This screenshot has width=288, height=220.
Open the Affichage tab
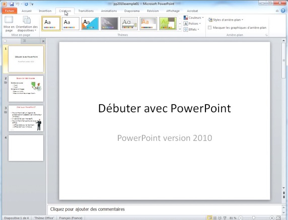[173, 11]
